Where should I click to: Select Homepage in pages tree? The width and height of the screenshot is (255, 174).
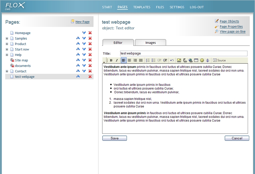23,33
